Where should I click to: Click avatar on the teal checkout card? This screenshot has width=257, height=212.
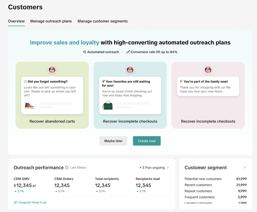pos(130,70)
